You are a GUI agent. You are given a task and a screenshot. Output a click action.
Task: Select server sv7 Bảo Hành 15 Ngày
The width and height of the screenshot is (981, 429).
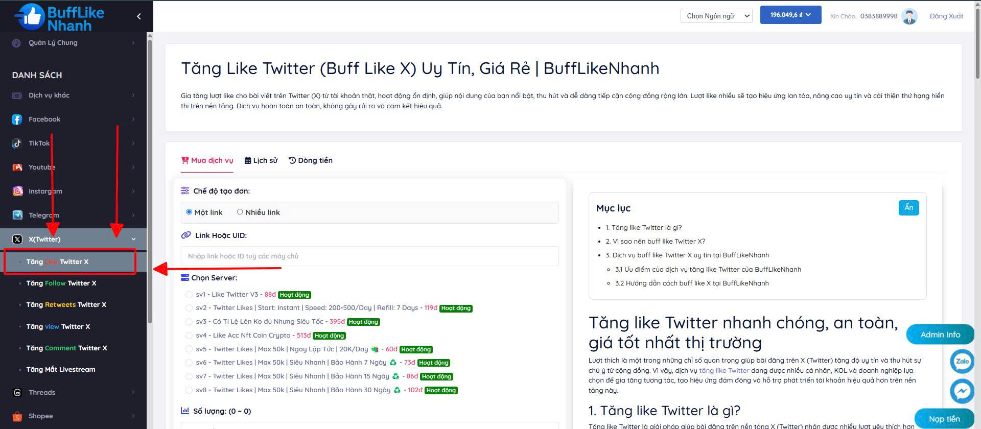click(189, 376)
